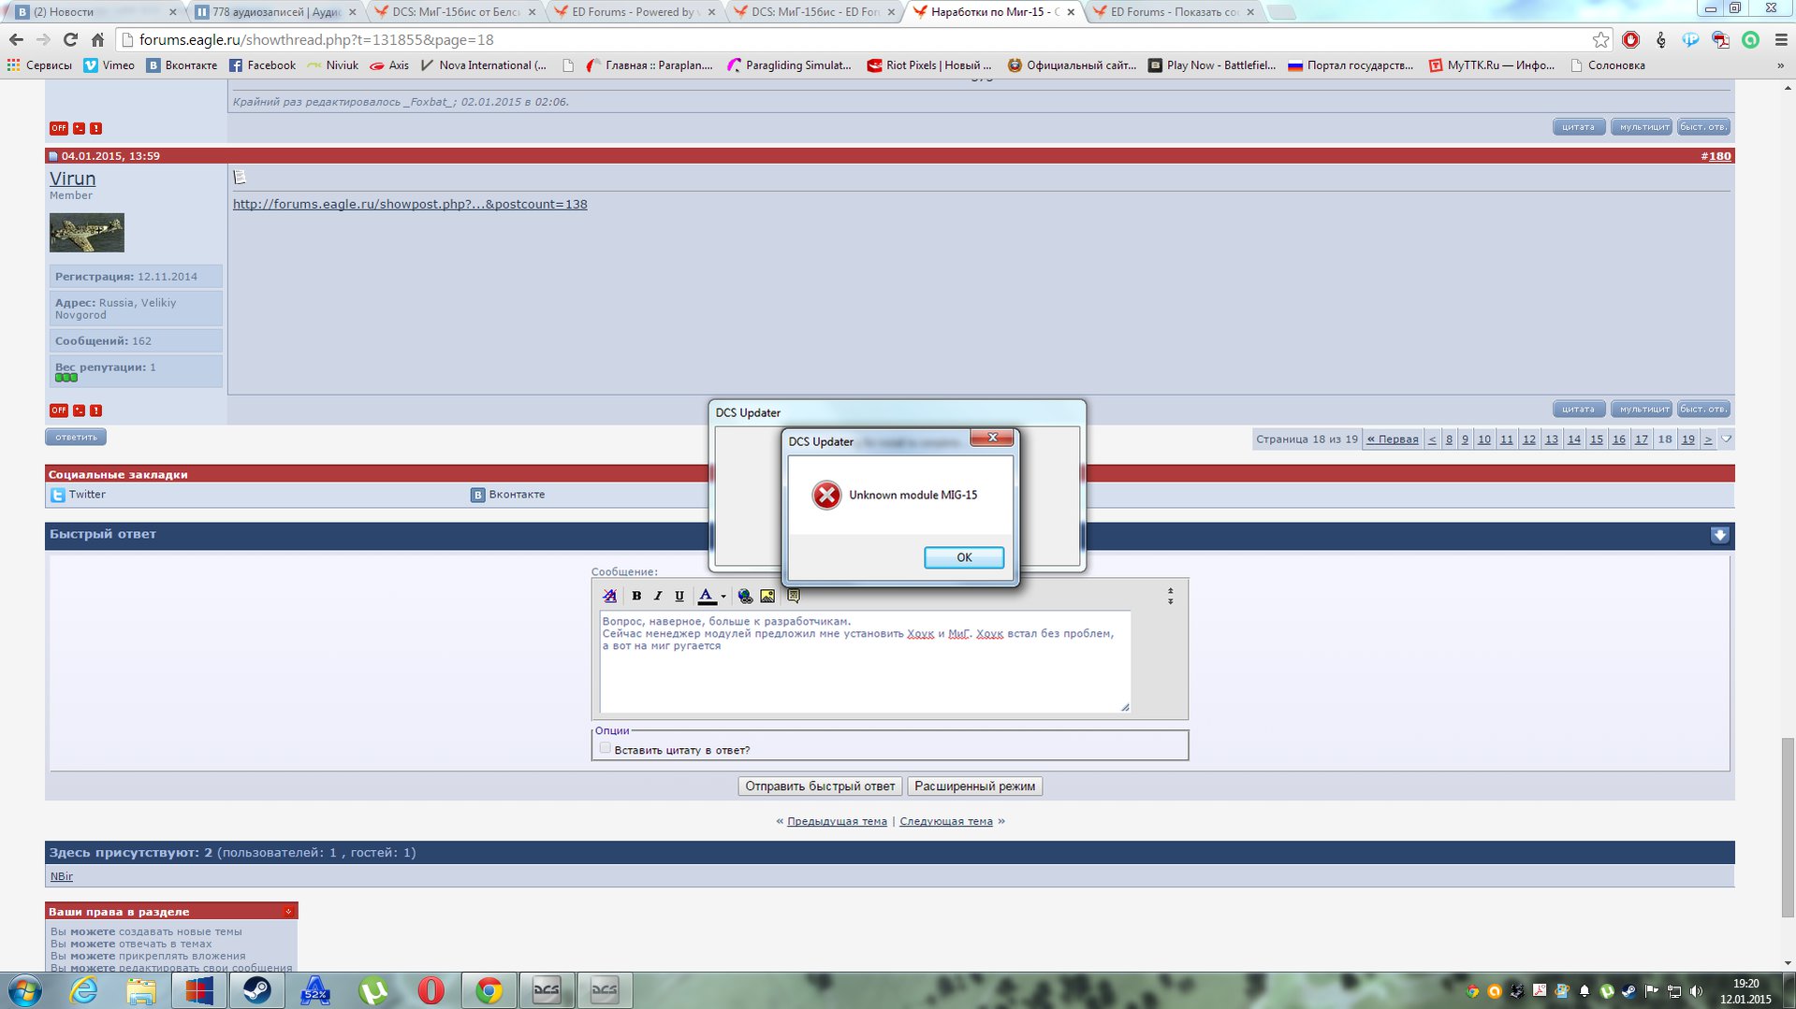Viewport: 1796px width, 1009px height.
Task: Reload the page with refresh icon
Action: pos(70,39)
